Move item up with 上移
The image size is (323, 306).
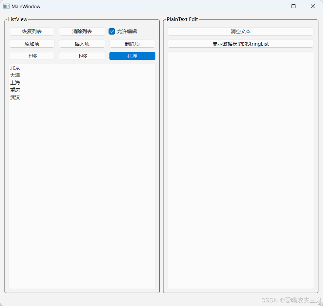(x=32, y=56)
